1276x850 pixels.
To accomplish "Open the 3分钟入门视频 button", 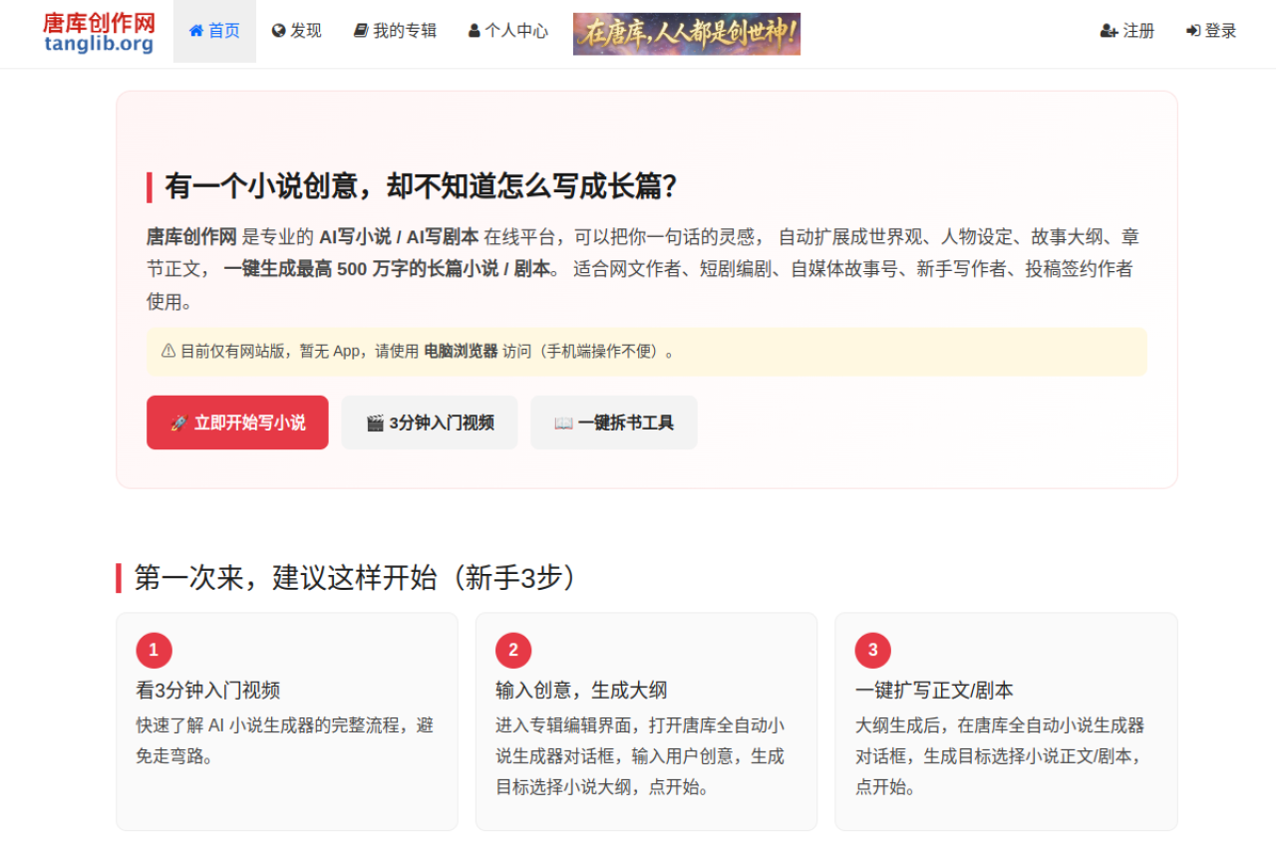I will pos(430,423).
